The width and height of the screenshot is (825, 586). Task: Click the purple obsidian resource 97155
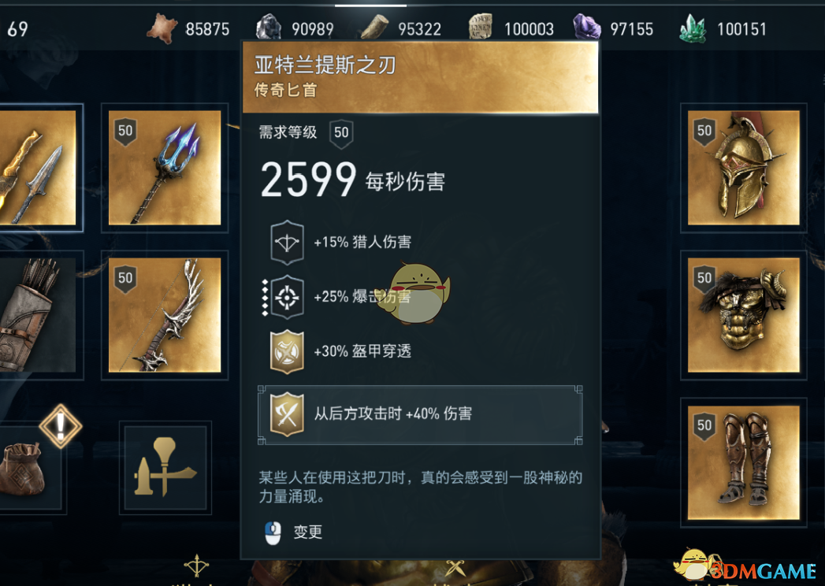click(613, 29)
